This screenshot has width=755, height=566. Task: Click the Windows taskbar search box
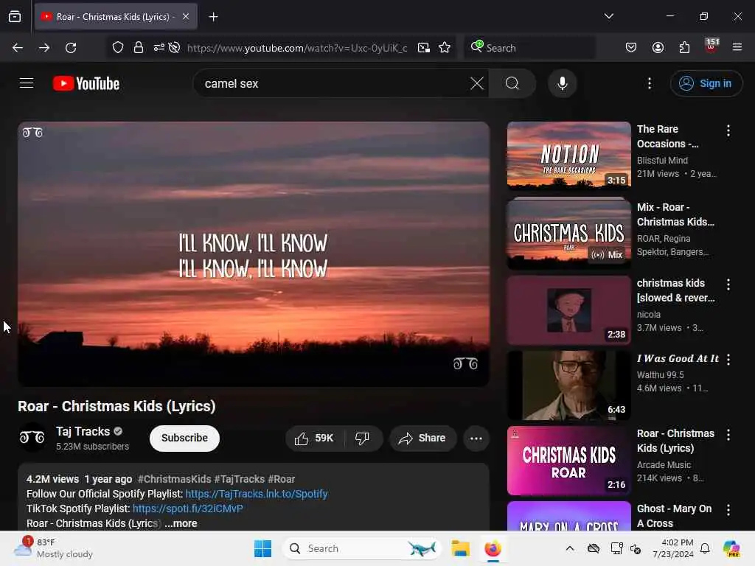(362, 548)
